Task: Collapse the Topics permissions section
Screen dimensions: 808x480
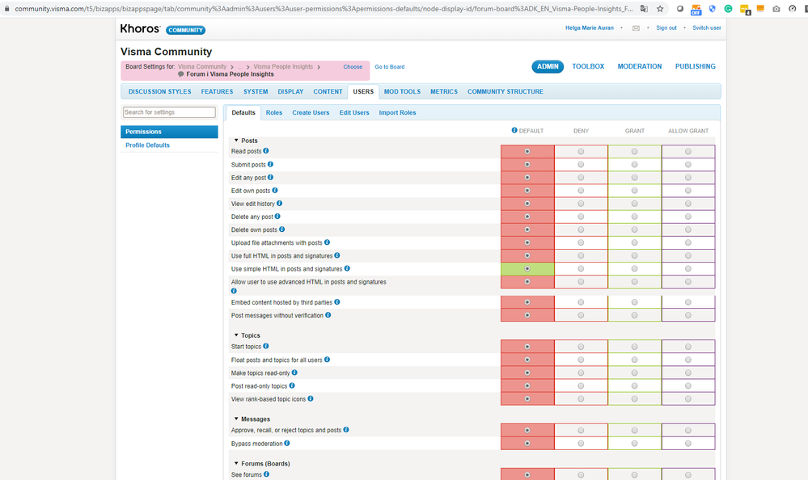Action: [236, 335]
